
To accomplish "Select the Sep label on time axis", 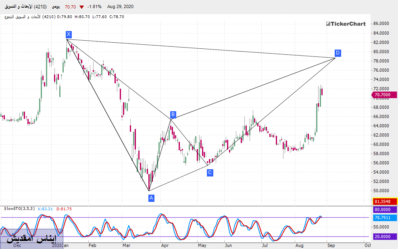I will point(331,245).
